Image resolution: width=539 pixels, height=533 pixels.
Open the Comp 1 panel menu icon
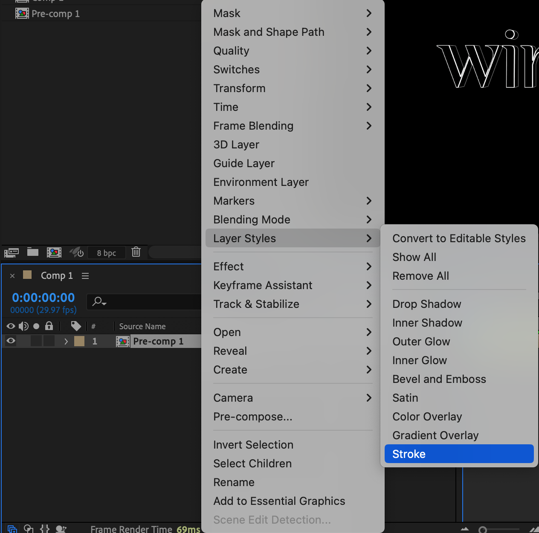tap(85, 276)
